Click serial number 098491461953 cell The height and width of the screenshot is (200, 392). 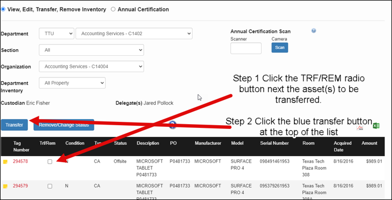point(275,162)
